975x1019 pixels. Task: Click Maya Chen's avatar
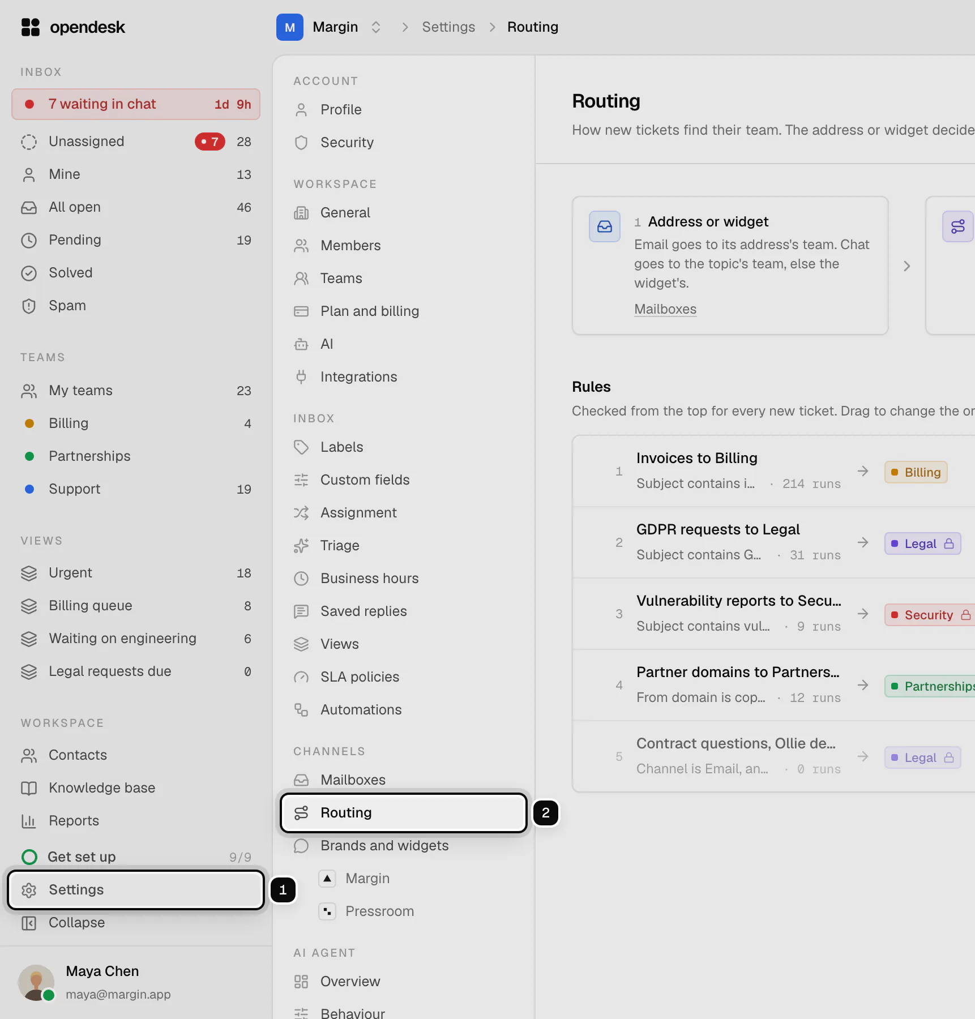(36, 983)
